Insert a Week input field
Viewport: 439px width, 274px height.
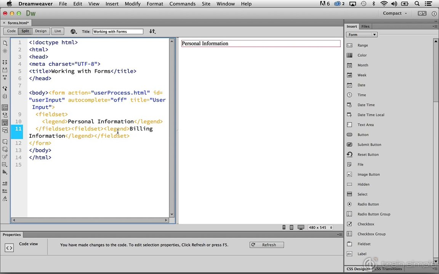pos(362,75)
